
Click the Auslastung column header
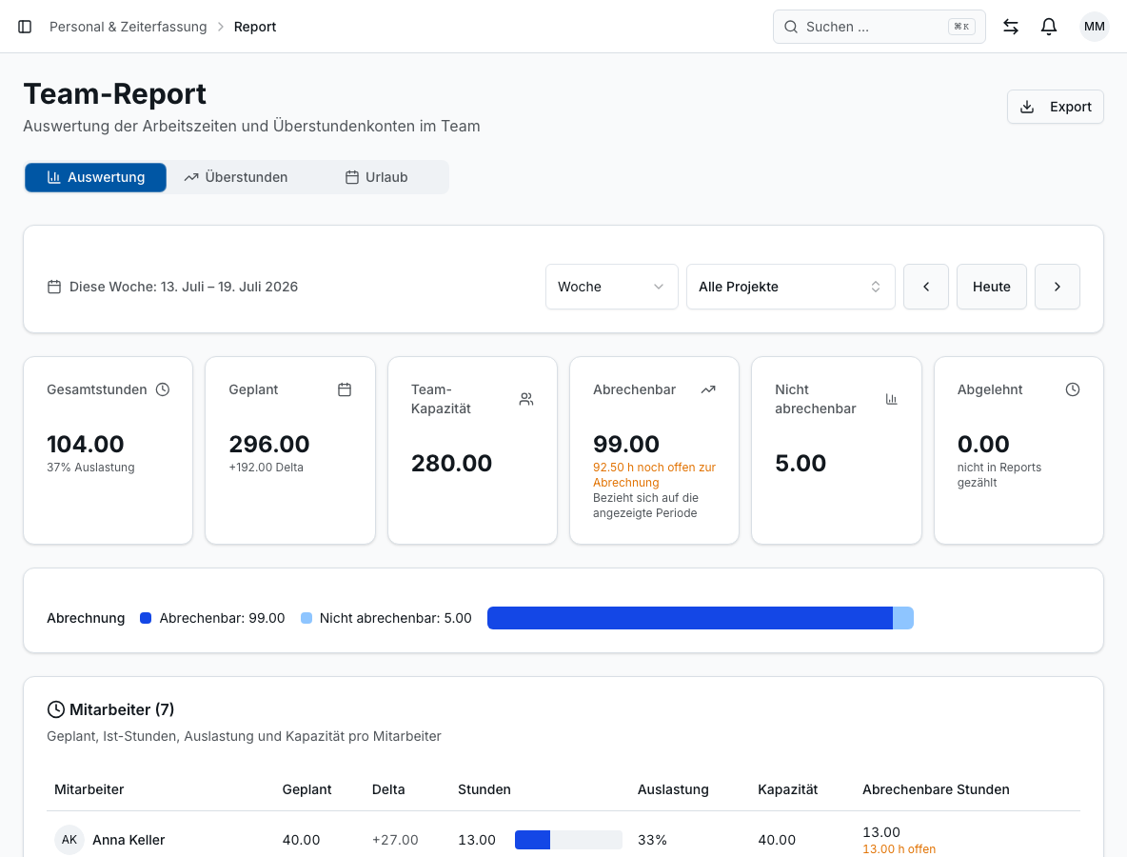coord(673,789)
